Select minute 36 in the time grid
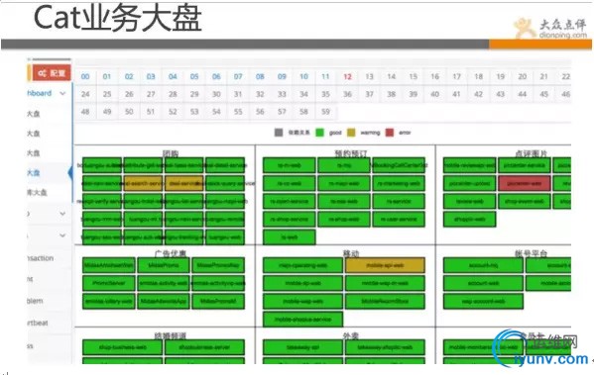 [x=347, y=94]
